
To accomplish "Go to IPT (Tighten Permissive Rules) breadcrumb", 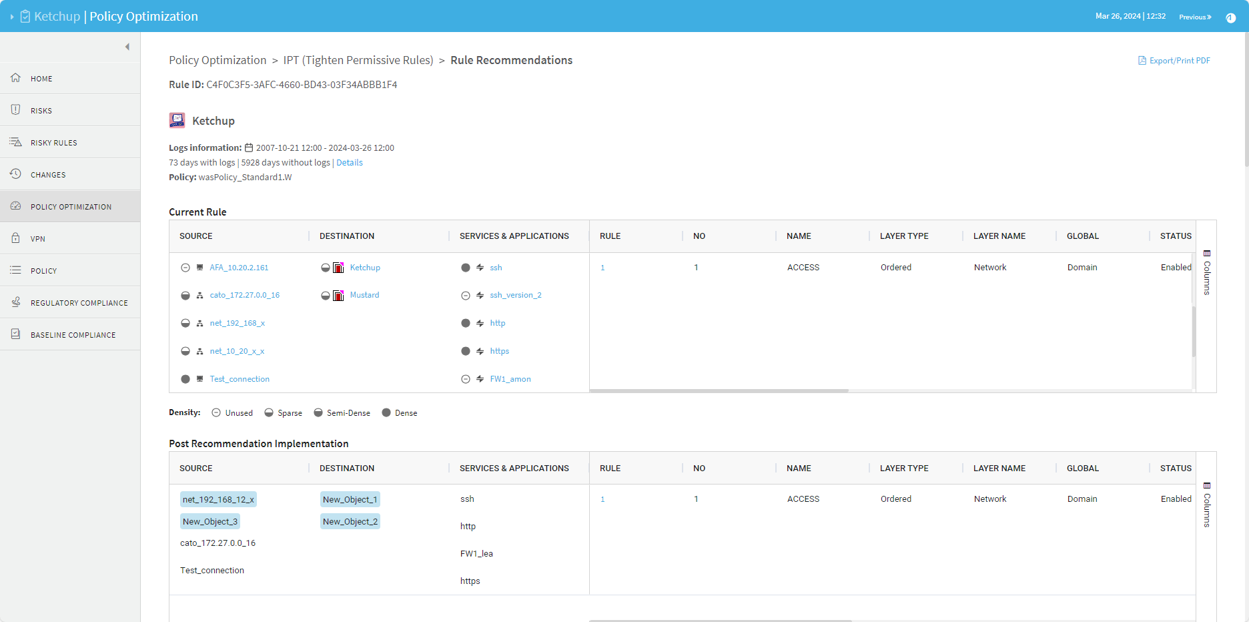I will pyautogui.click(x=358, y=60).
